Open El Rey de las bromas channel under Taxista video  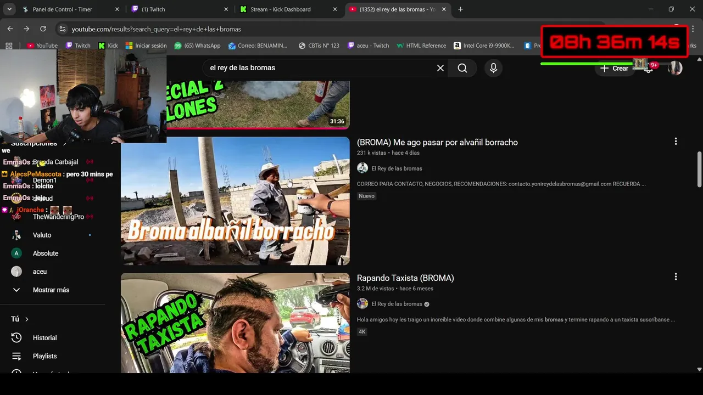[x=397, y=304]
